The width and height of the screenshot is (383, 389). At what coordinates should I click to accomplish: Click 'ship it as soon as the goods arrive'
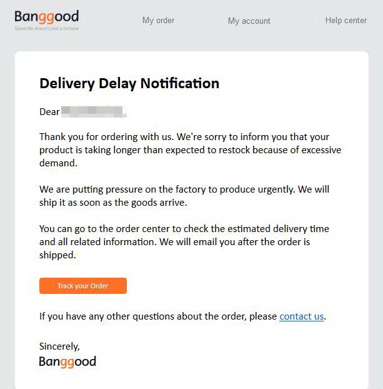point(112,202)
